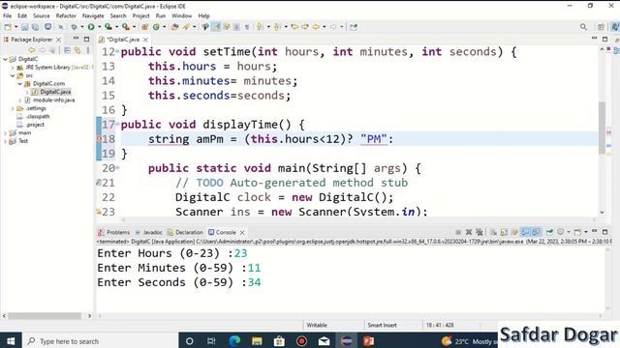Click the Open Perspective icon at top right

point(601,27)
